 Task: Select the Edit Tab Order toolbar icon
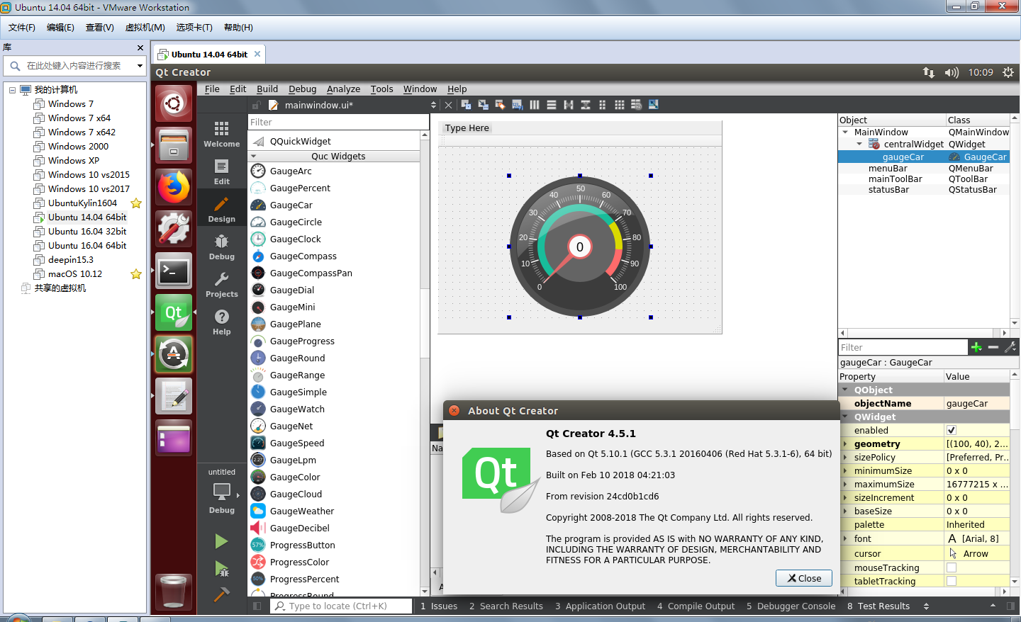[517, 105]
